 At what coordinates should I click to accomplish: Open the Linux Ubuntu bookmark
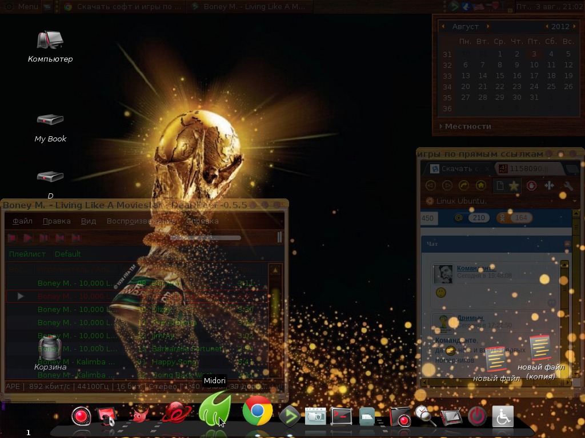pyautogui.click(x=456, y=201)
